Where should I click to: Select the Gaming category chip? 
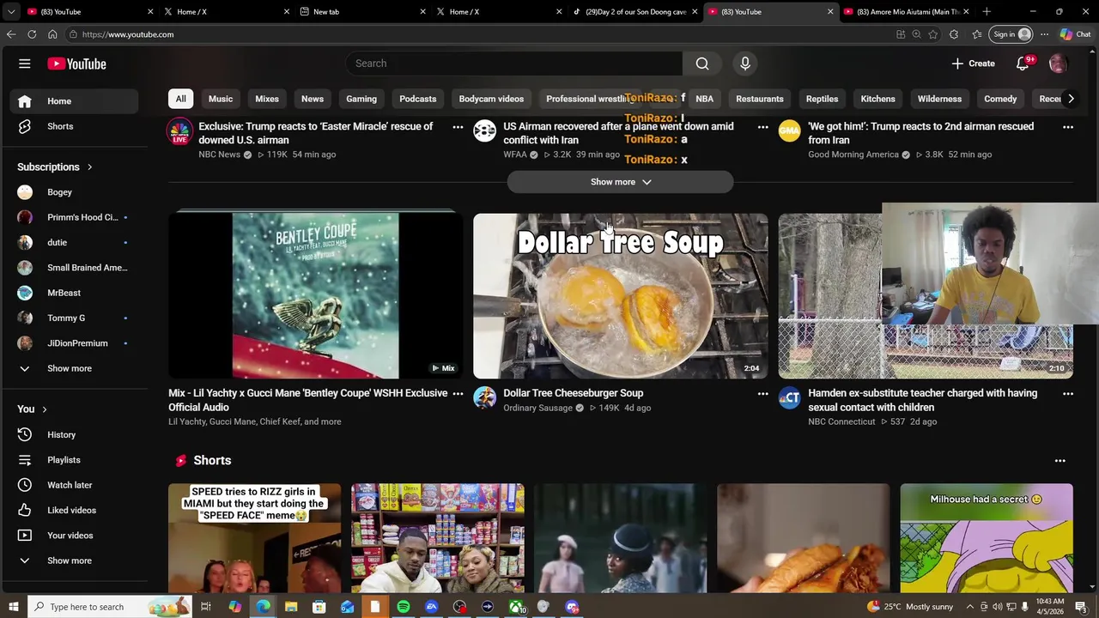click(x=361, y=99)
